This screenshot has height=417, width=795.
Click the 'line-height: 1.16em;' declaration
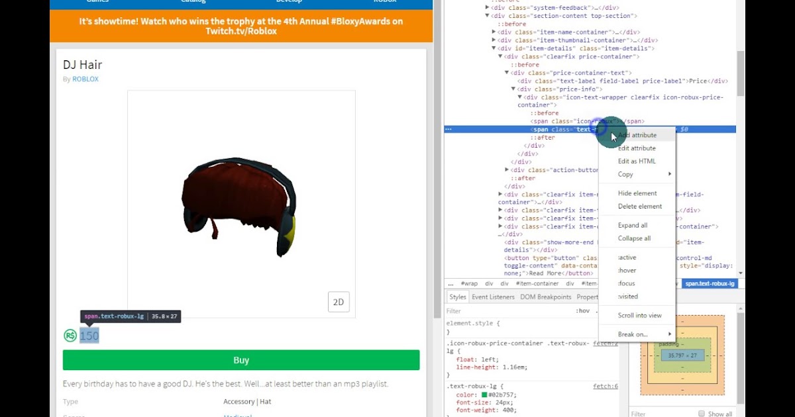tap(492, 367)
